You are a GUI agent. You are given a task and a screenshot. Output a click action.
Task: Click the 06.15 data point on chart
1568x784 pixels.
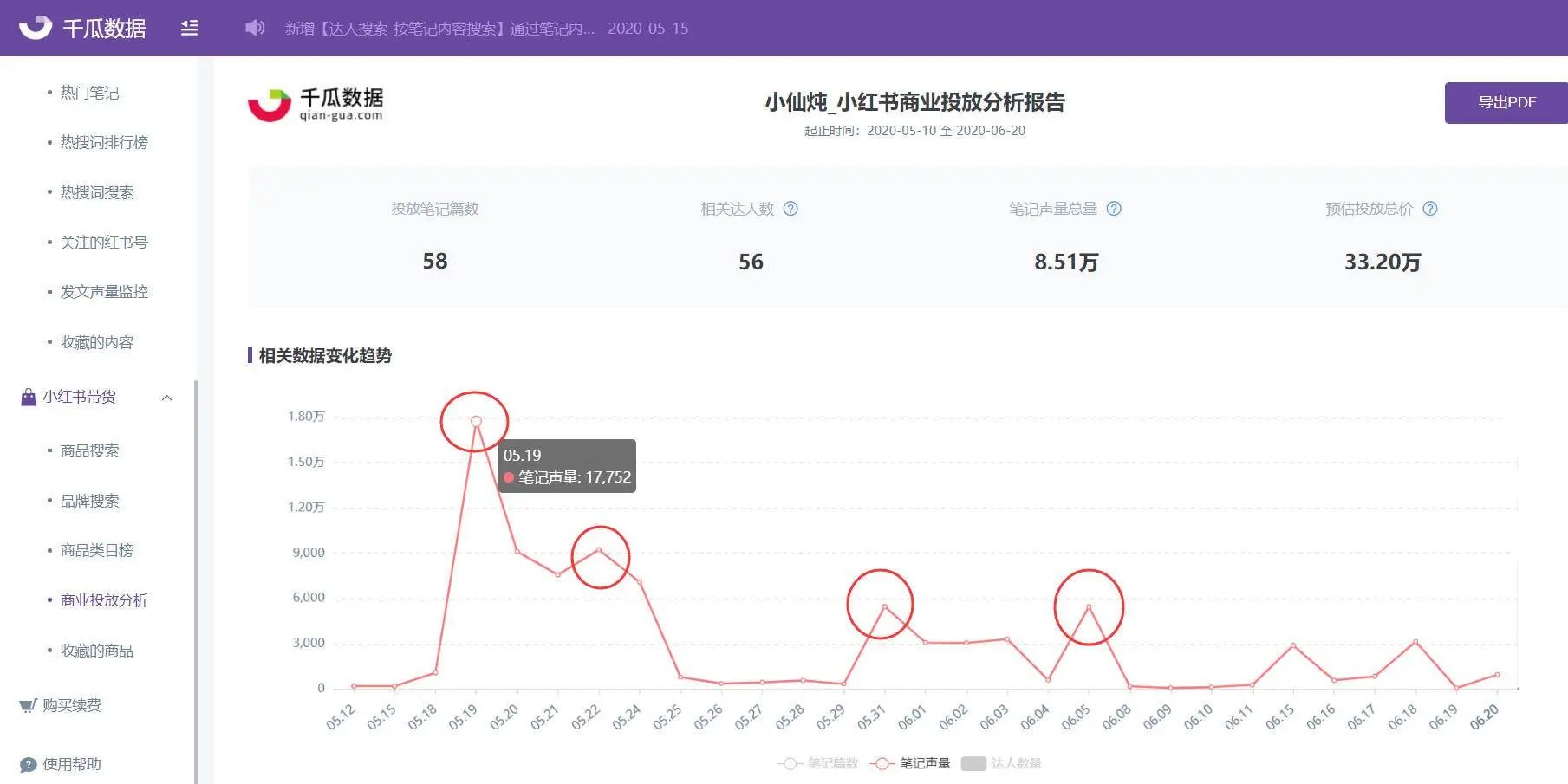point(1292,645)
